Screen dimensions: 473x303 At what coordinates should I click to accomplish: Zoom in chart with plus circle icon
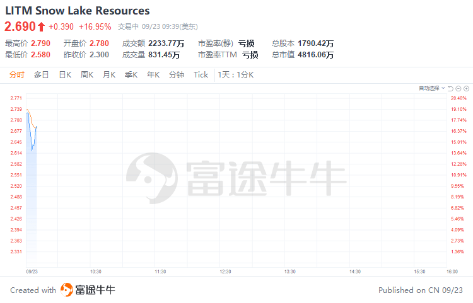click(466, 89)
